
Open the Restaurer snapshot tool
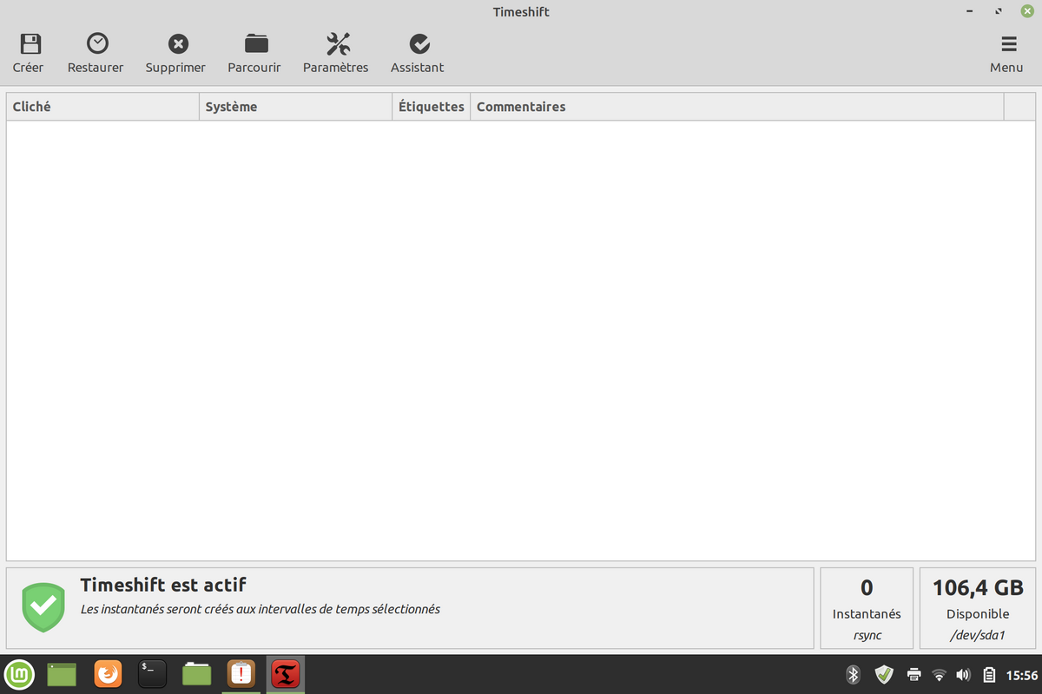pos(96,53)
